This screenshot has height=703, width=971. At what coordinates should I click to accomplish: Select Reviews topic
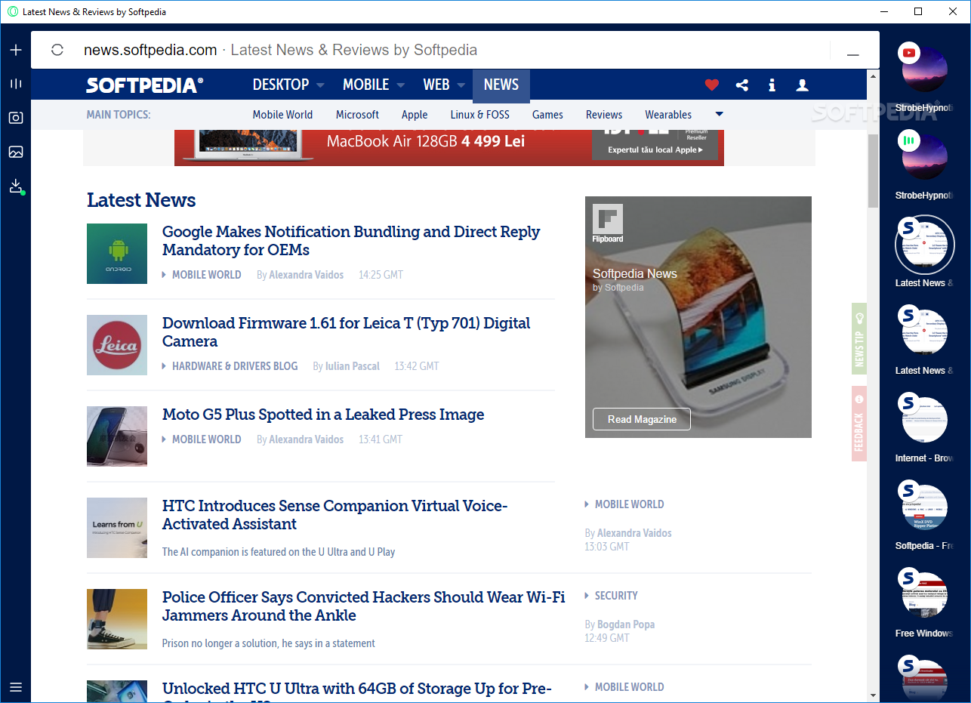pyautogui.click(x=604, y=115)
